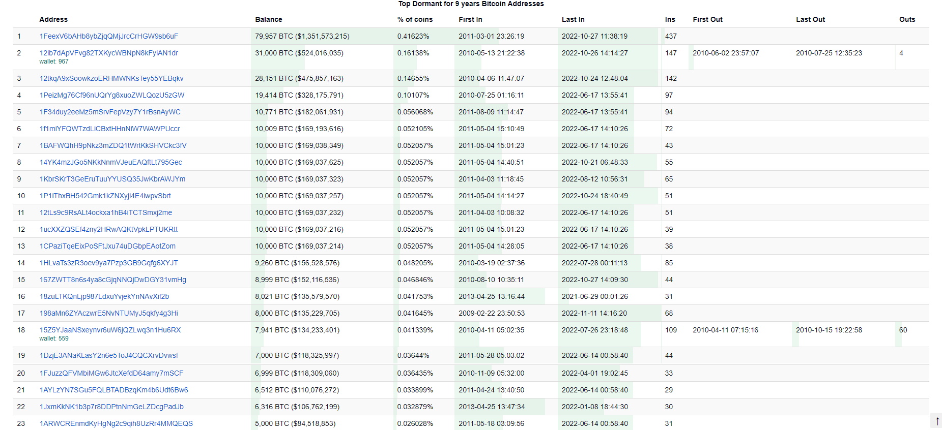
Task: Click Last In date 2022-11-11 14:16:20
Action: [x=594, y=313]
